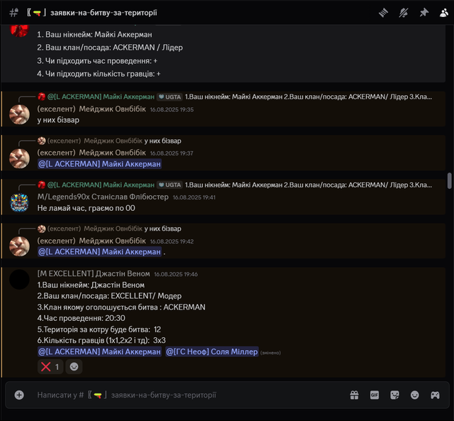Viewport: 454px width, 421px height.
Task: Click text '4.Час проведення: 20:30'
Action: click(x=81, y=318)
